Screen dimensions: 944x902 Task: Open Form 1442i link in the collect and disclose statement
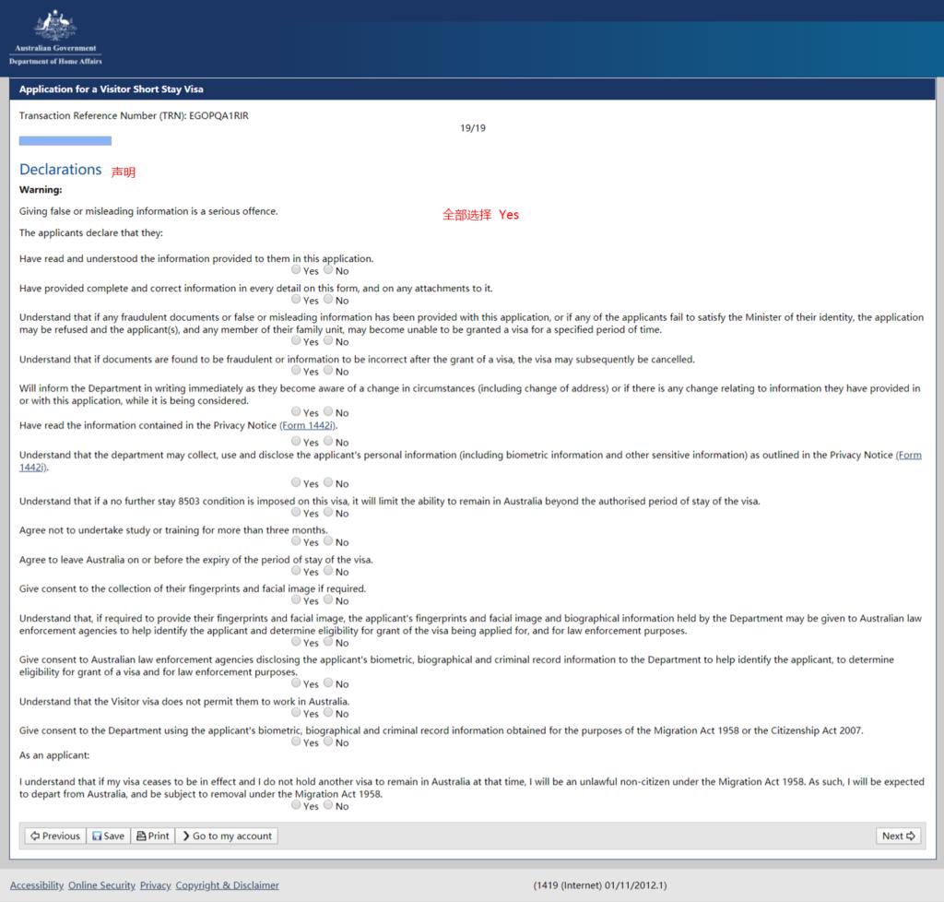[x=908, y=456]
